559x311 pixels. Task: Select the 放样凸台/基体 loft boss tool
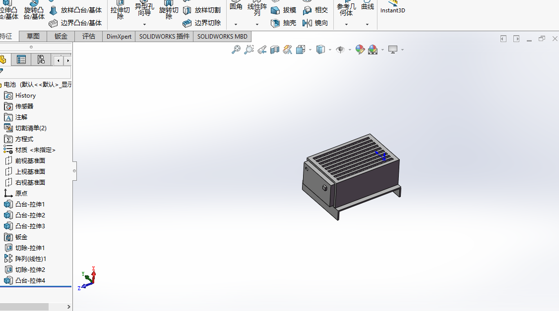[x=75, y=10]
